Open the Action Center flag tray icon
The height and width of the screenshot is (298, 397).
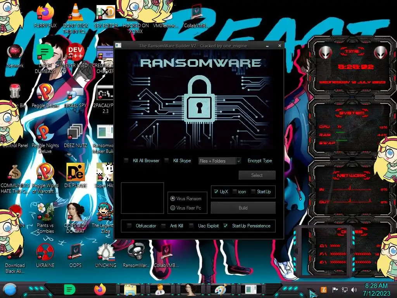pyautogui.click(x=335, y=289)
